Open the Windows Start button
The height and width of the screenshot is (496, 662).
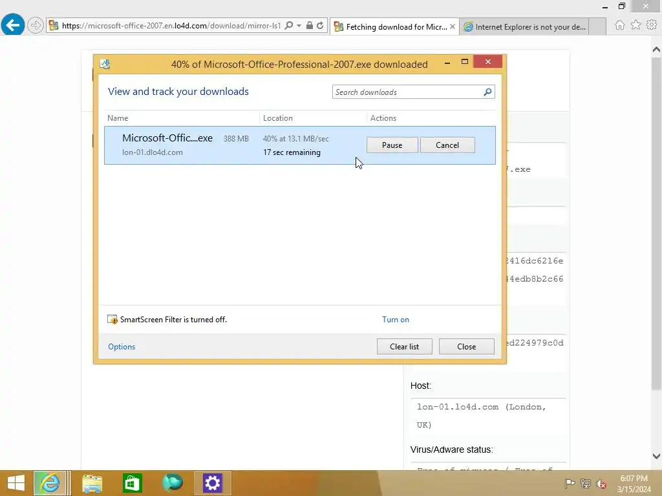[16, 483]
